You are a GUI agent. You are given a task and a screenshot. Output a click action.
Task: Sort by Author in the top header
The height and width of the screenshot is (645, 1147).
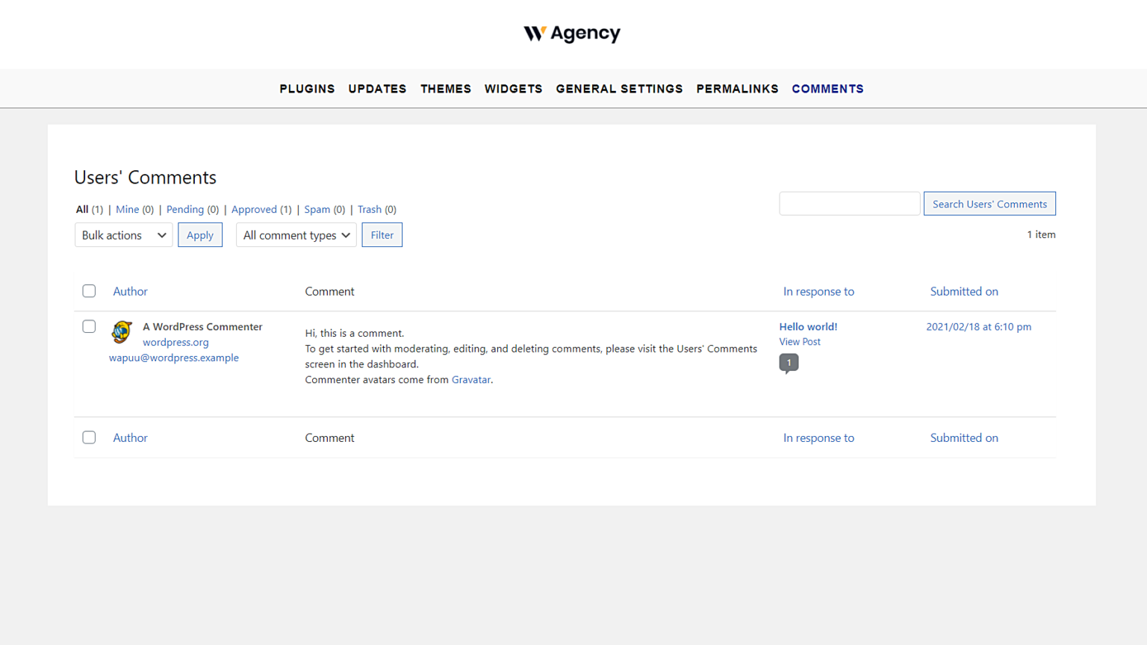[131, 292]
